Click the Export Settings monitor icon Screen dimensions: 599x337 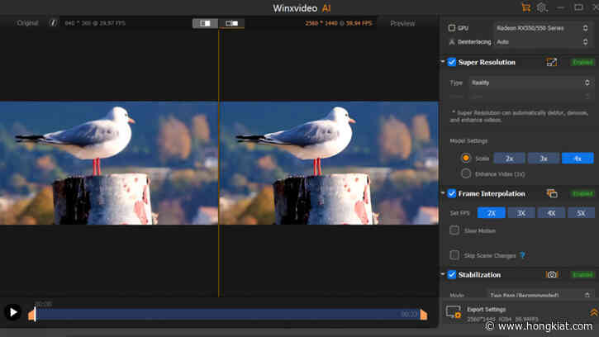pos(454,312)
